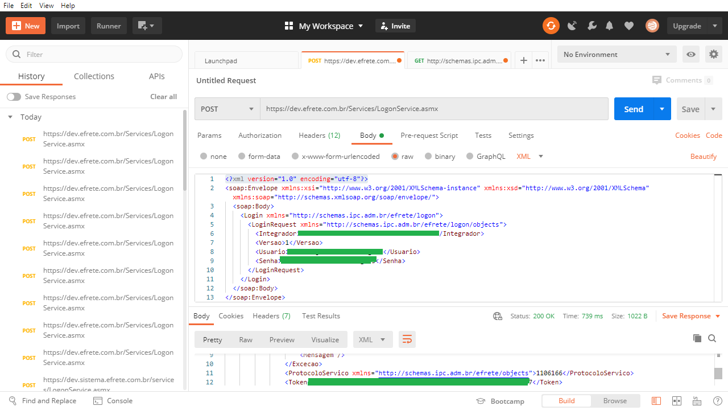Search within the response body
This screenshot has height=410, width=728.
point(712,338)
